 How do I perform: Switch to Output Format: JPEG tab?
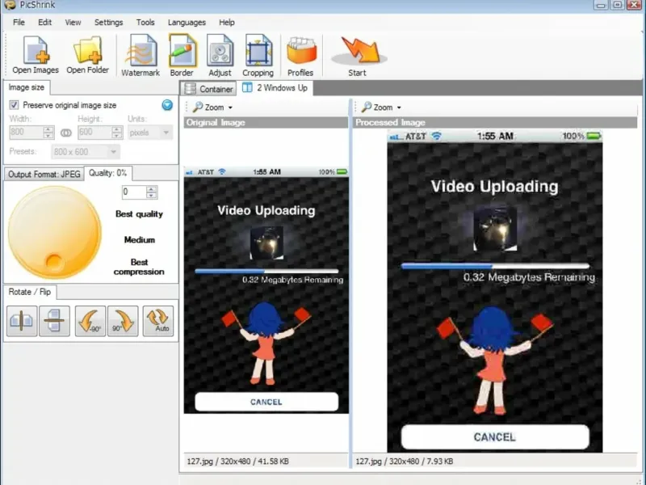tap(44, 174)
